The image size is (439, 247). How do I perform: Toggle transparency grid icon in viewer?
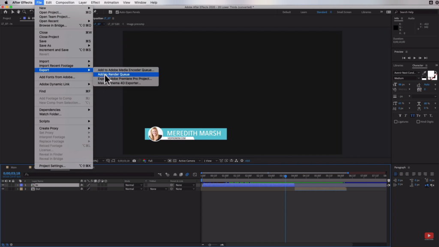175,161
